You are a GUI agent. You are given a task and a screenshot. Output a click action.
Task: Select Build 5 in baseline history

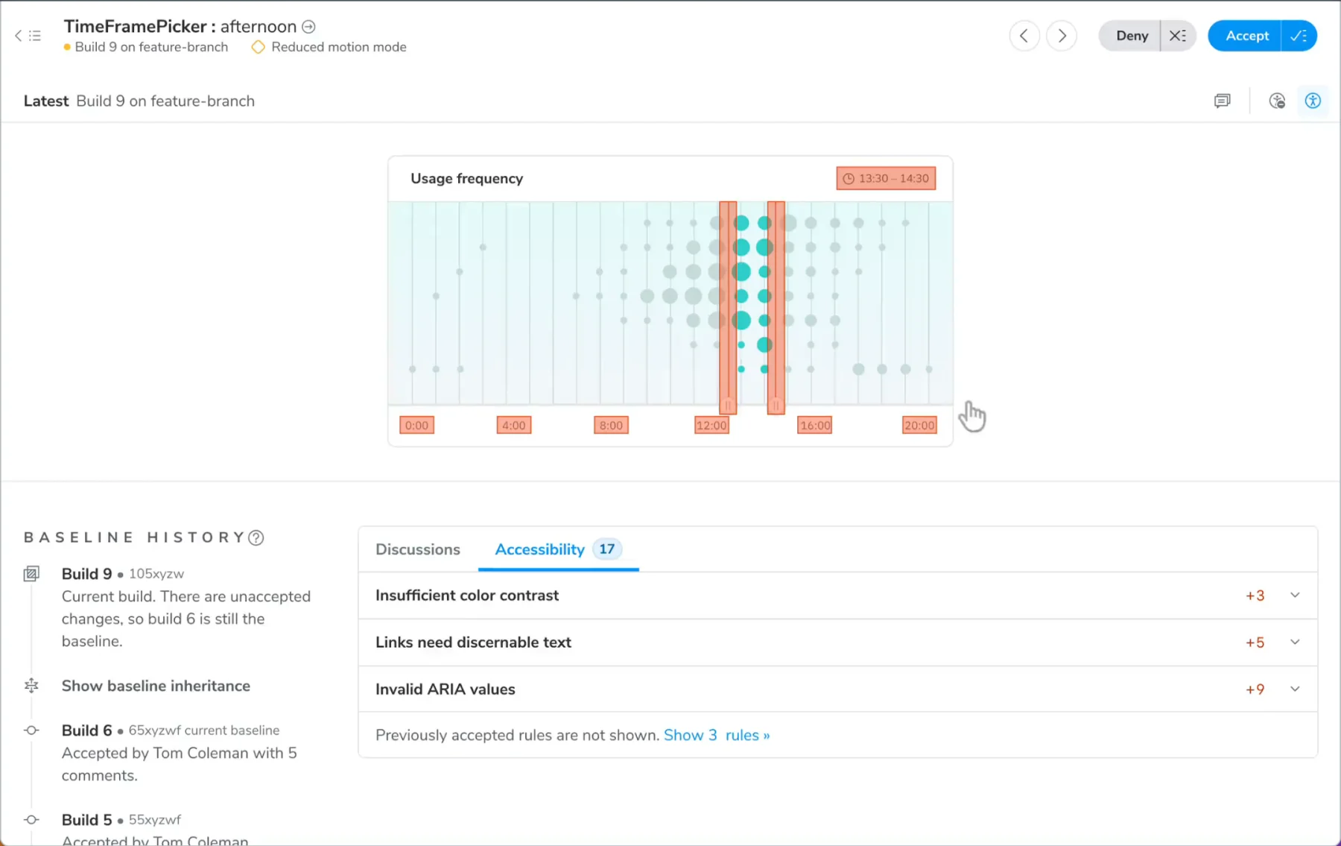pos(86,820)
